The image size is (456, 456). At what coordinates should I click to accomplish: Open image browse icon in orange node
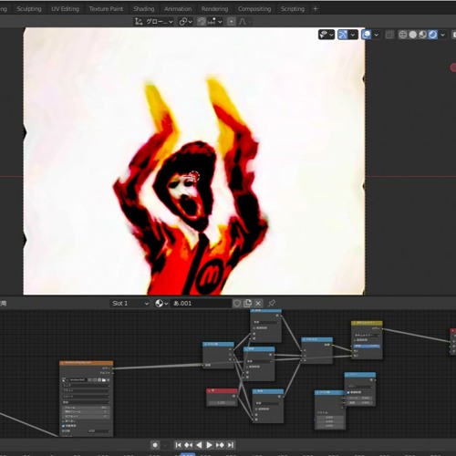coord(64,380)
